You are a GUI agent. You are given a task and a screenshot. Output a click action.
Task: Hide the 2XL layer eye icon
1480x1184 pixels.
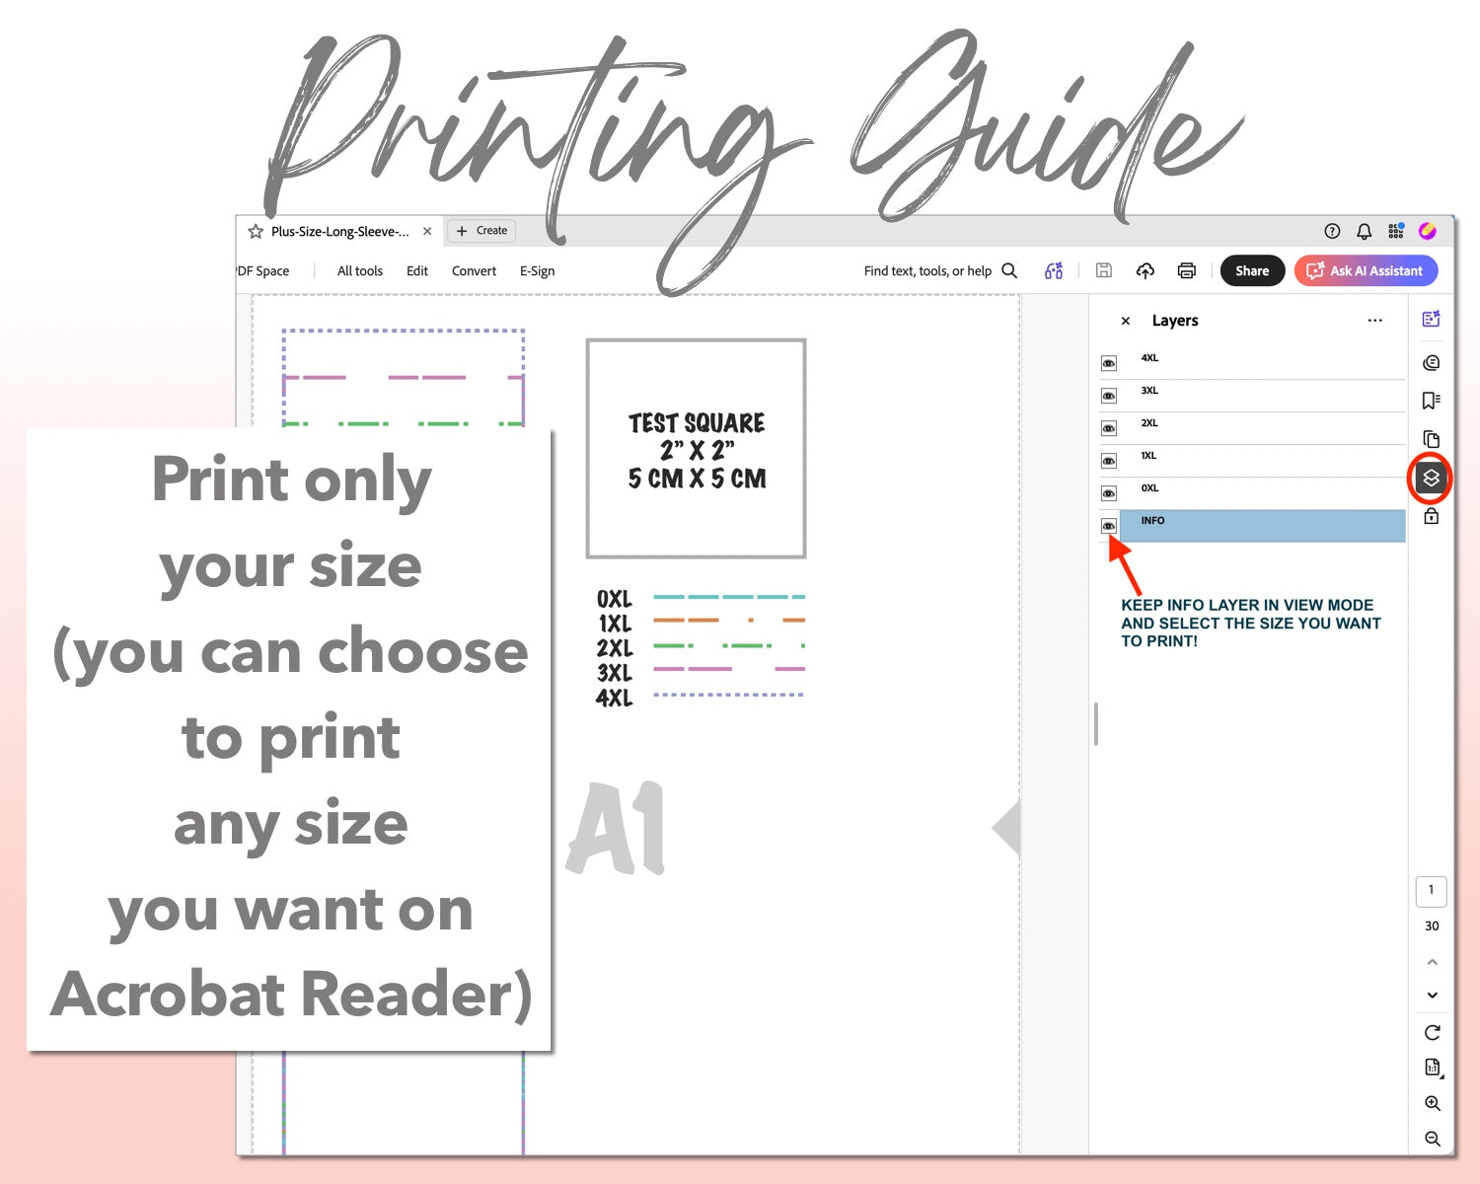tap(1109, 428)
